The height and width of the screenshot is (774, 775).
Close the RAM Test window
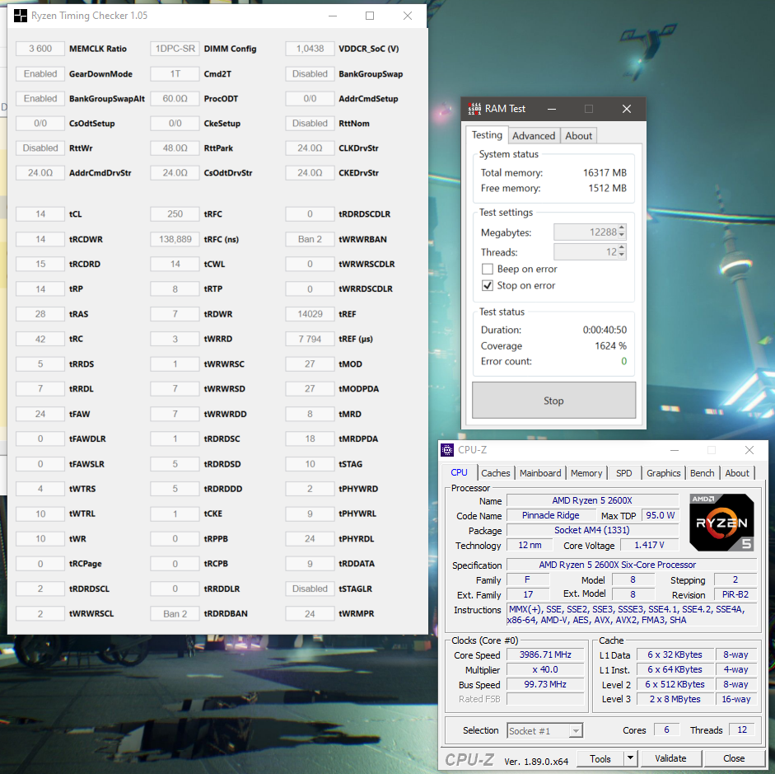coord(626,109)
